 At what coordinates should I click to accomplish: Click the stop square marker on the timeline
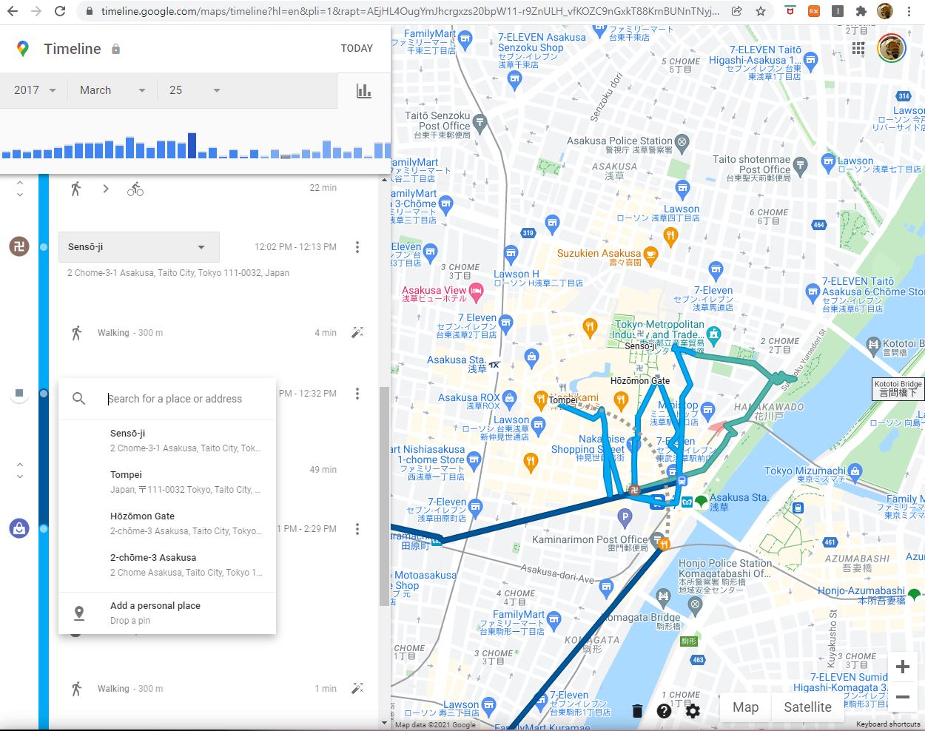(19, 393)
